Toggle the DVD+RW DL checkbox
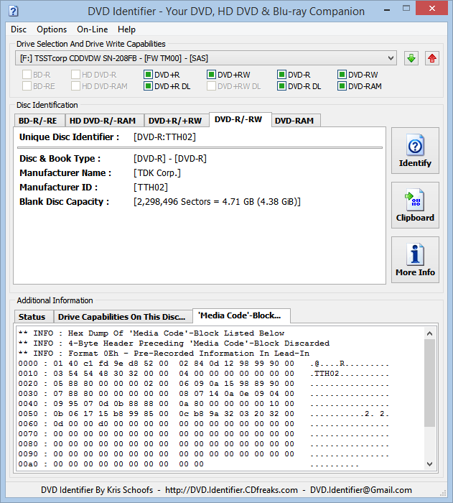The width and height of the screenshot is (453, 503). [211, 86]
